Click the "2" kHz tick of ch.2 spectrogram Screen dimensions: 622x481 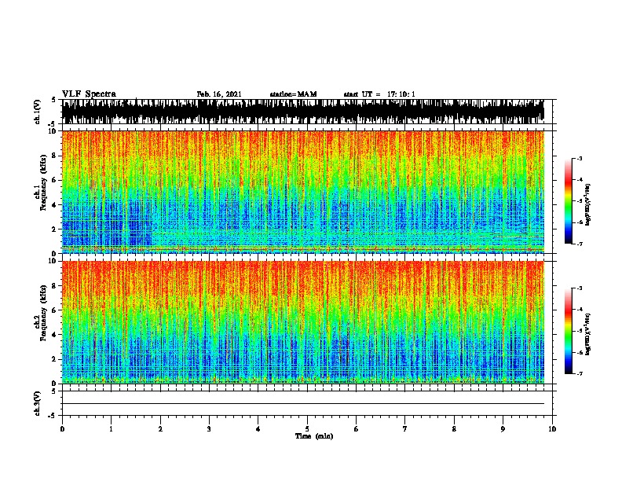click(54, 358)
